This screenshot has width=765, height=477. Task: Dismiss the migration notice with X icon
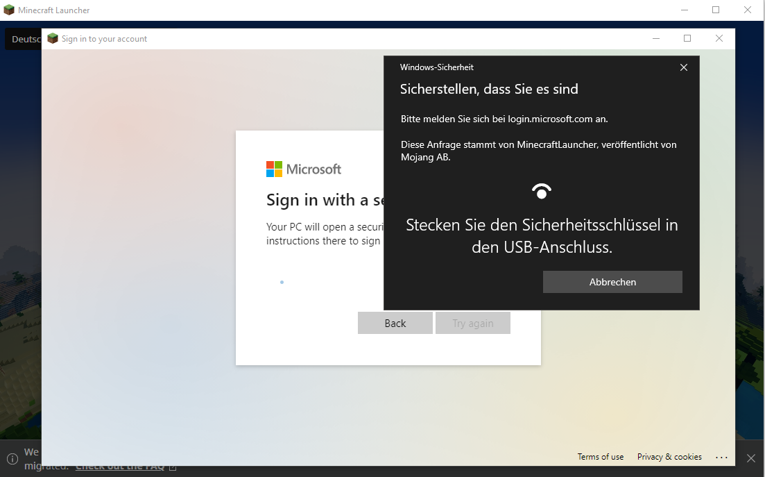751,458
